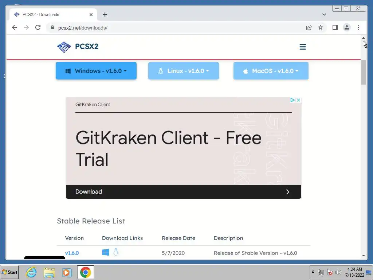Screen dimensions: 373x280
Task: Go back using the browser back arrow
Action: [x=15, y=28]
